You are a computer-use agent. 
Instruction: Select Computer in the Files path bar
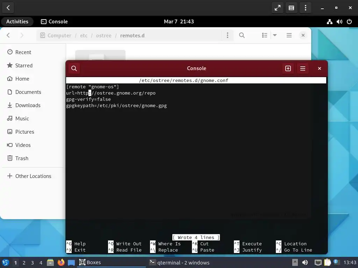[56, 36]
